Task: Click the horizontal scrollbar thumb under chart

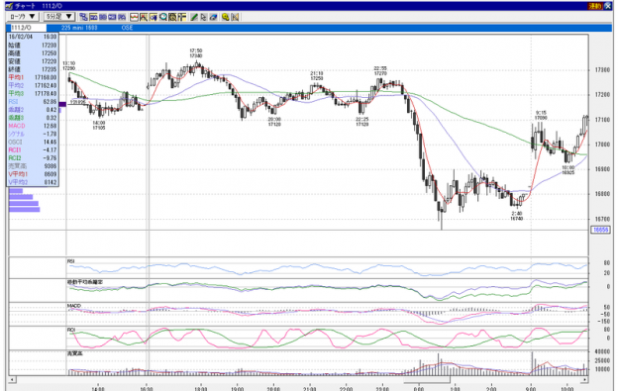Action: 427,379
